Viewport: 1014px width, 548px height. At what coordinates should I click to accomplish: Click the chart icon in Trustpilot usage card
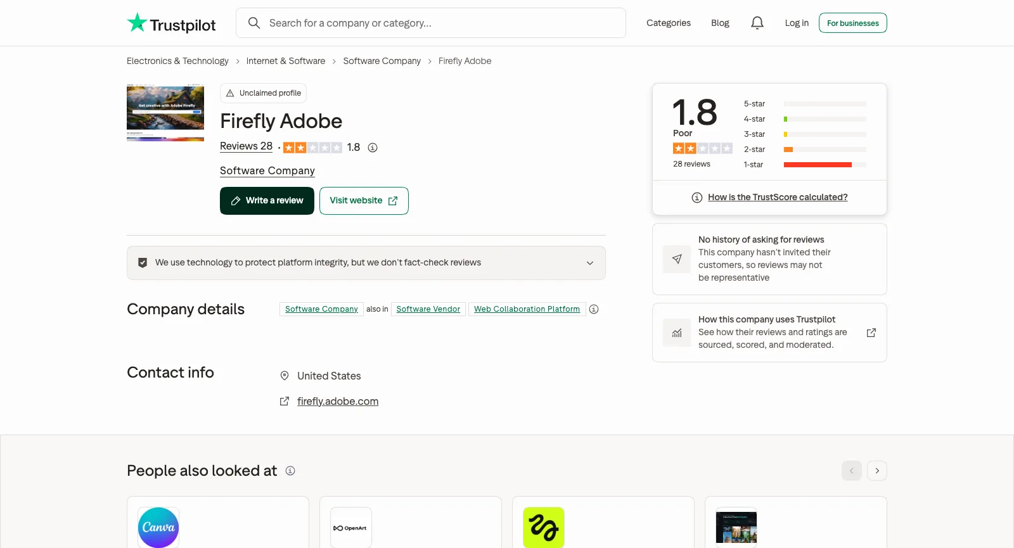click(677, 333)
